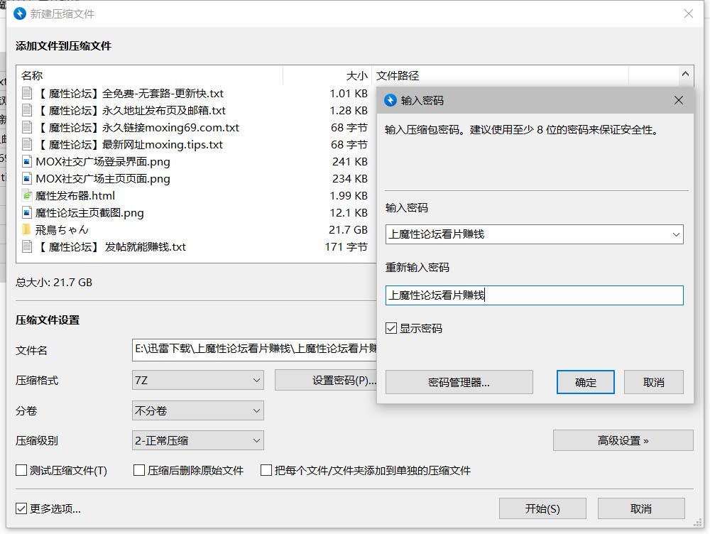Image resolution: width=710 pixels, height=534 pixels.
Task: Select 魔性论坛主页截图.png file name
Action: tap(89, 213)
